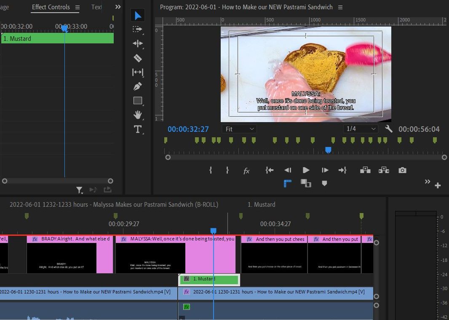This screenshot has width=449, height=320.
Task: Select the Selection arrow tool
Action: pos(138,16)
